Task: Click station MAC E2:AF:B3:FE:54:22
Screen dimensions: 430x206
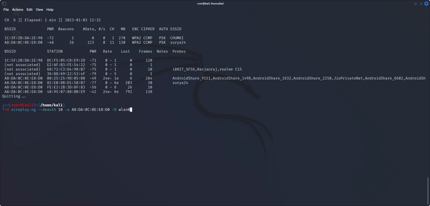Action: pyautogui.click(x=66, y=65)
